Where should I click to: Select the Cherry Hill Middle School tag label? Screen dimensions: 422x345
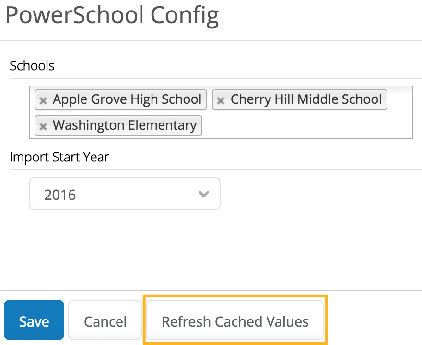click(305, 99)
